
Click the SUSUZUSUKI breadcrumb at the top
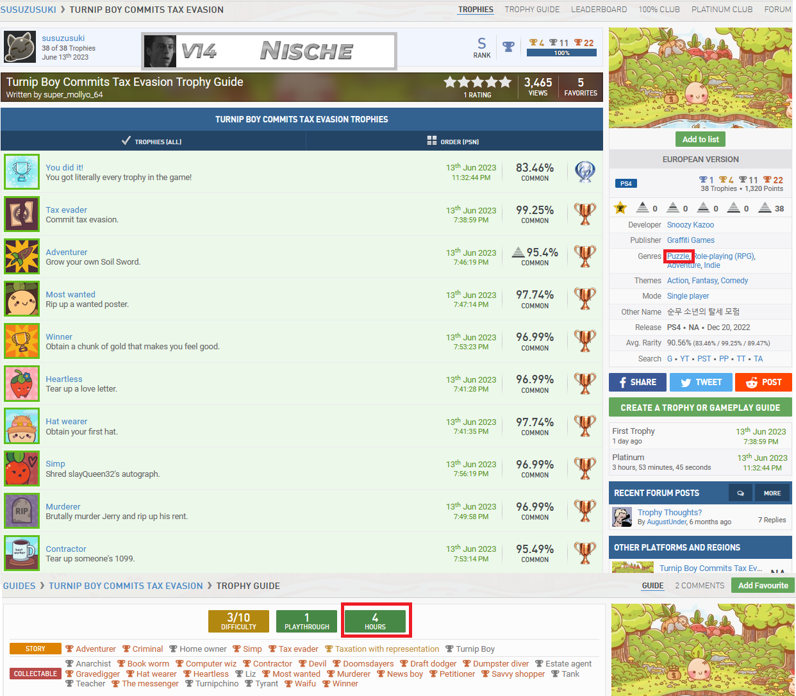(28, 10)
